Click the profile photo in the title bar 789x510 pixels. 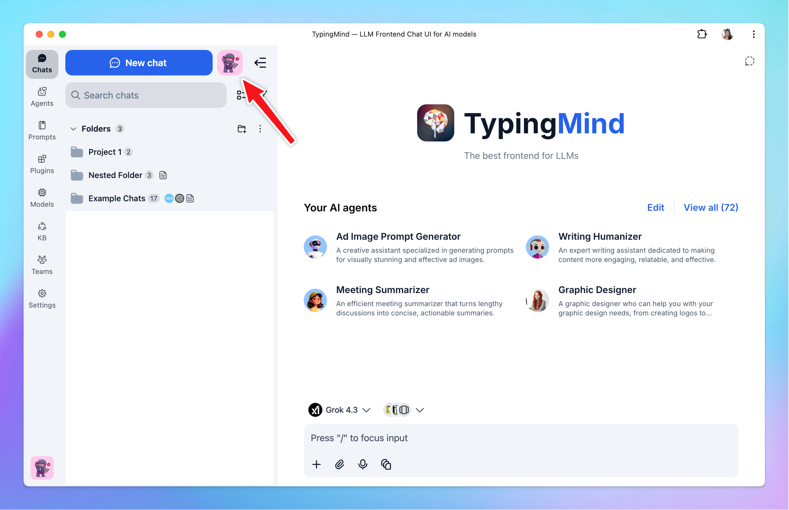pos(728,34)
